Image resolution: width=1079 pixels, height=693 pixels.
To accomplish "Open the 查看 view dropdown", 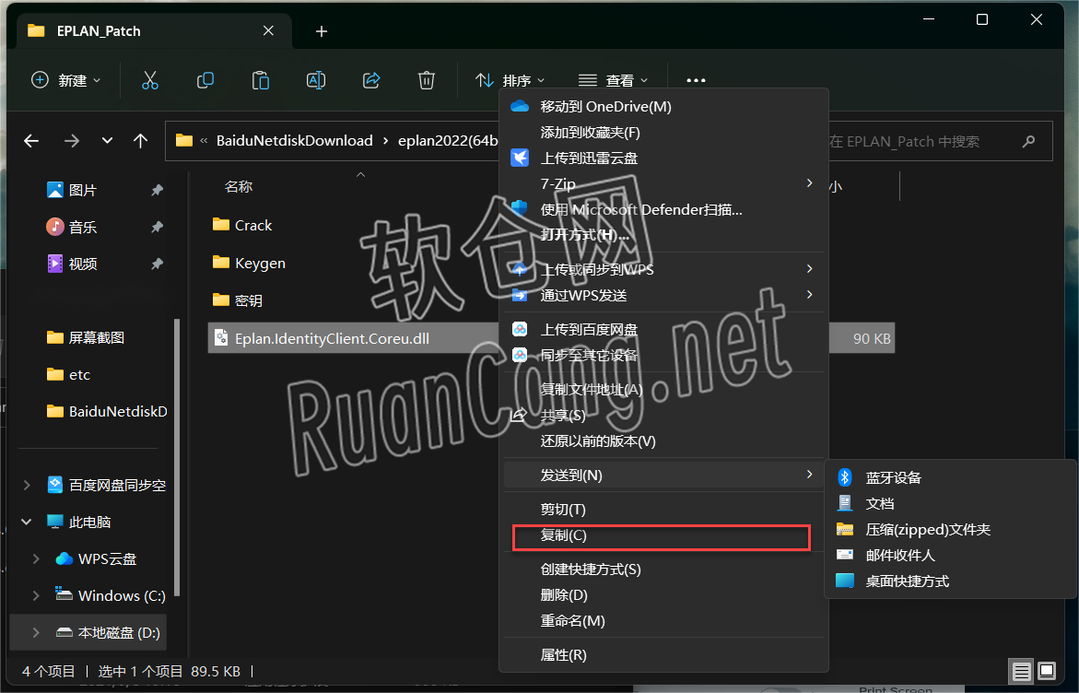I will pyautogui.click(x=613, y=80).
